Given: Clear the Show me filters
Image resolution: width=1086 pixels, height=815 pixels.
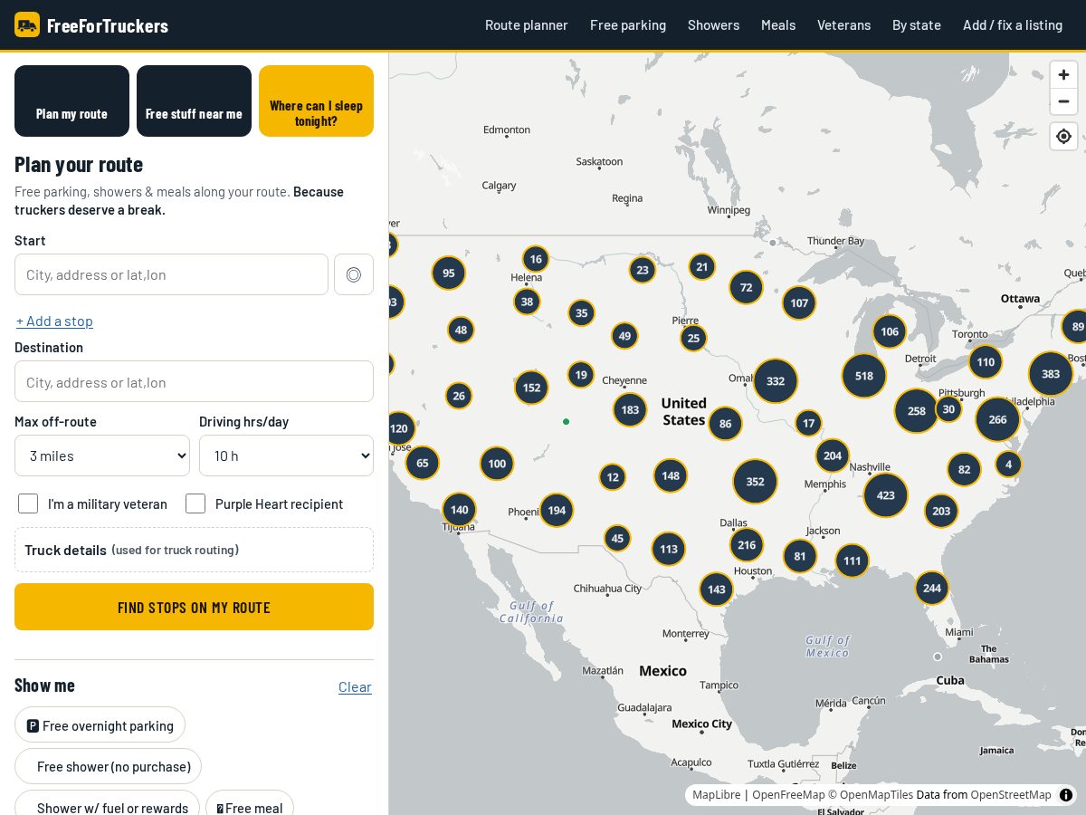Looking at the screenshot, I should 355,686.
